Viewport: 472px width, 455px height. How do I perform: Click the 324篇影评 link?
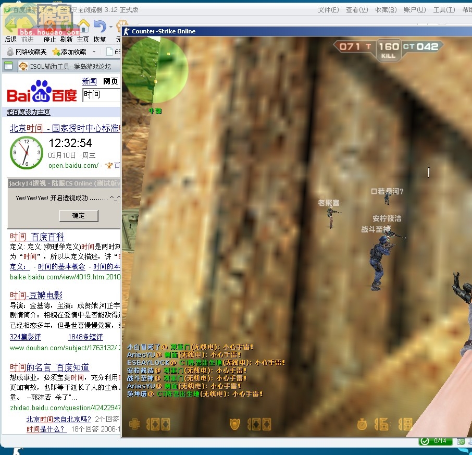pos(26,337)
